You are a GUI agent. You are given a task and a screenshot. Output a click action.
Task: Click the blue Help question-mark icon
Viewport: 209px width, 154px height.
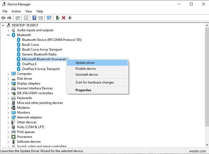pos(35,18)
